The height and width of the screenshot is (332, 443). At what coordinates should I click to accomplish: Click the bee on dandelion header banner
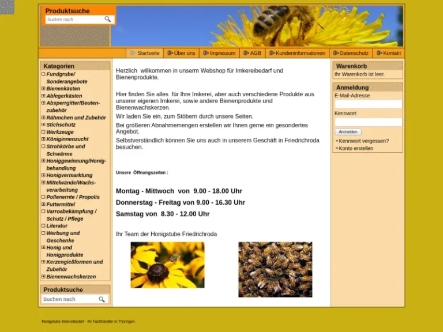(257, 26)
